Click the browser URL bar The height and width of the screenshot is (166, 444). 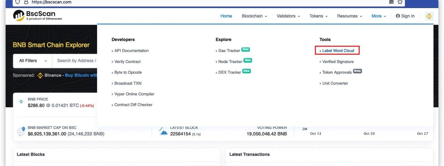coord(209,2)
